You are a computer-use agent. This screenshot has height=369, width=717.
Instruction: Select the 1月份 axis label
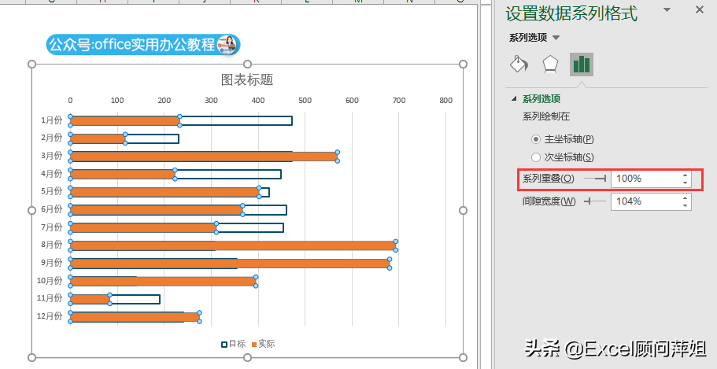(x=51, y=120)
